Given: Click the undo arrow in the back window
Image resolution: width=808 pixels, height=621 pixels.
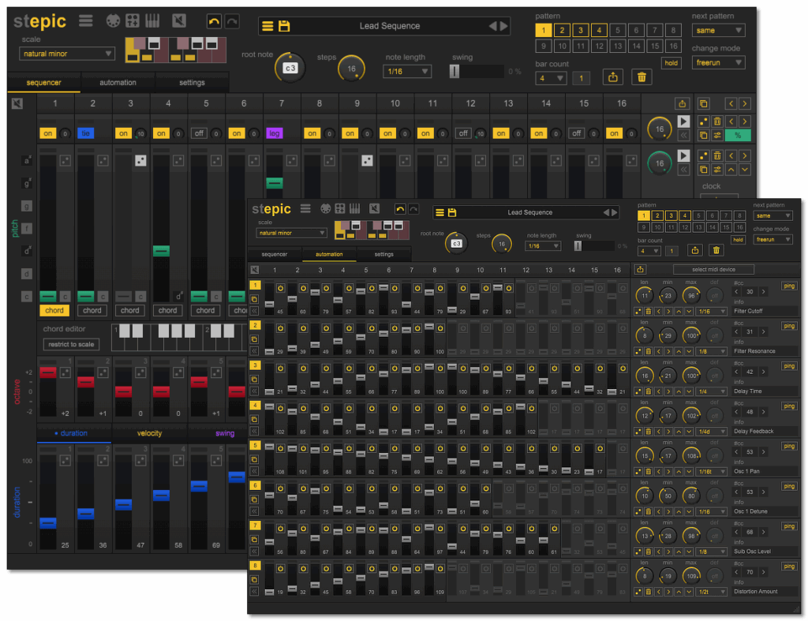Looking at the screenshot, I should 214,21.
